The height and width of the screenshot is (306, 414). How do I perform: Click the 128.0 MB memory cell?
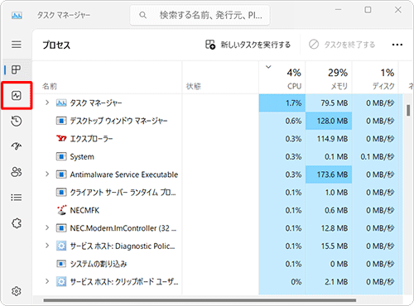click(329, 121)
